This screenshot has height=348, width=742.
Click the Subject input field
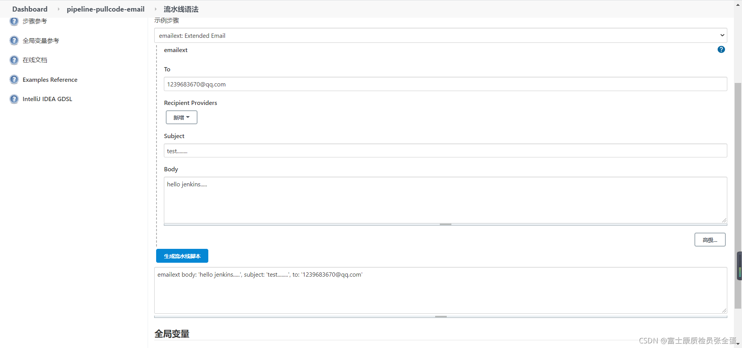point(445,151)
